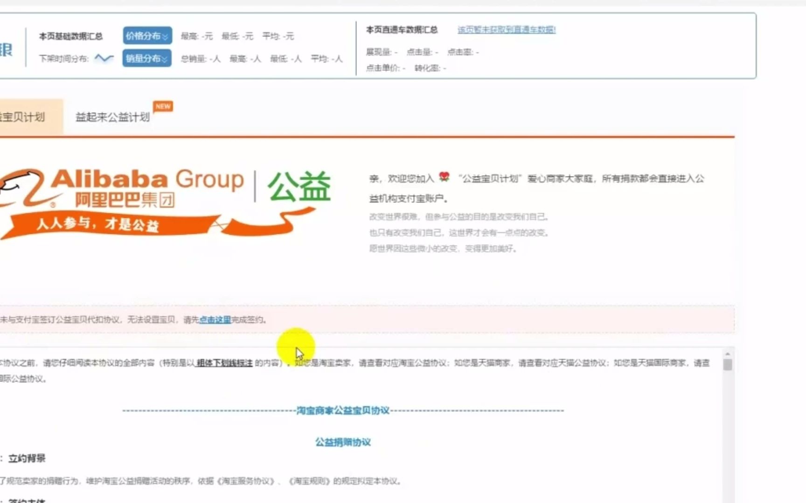Click the 粗体下划线标注 underlined text

(224, 363)
